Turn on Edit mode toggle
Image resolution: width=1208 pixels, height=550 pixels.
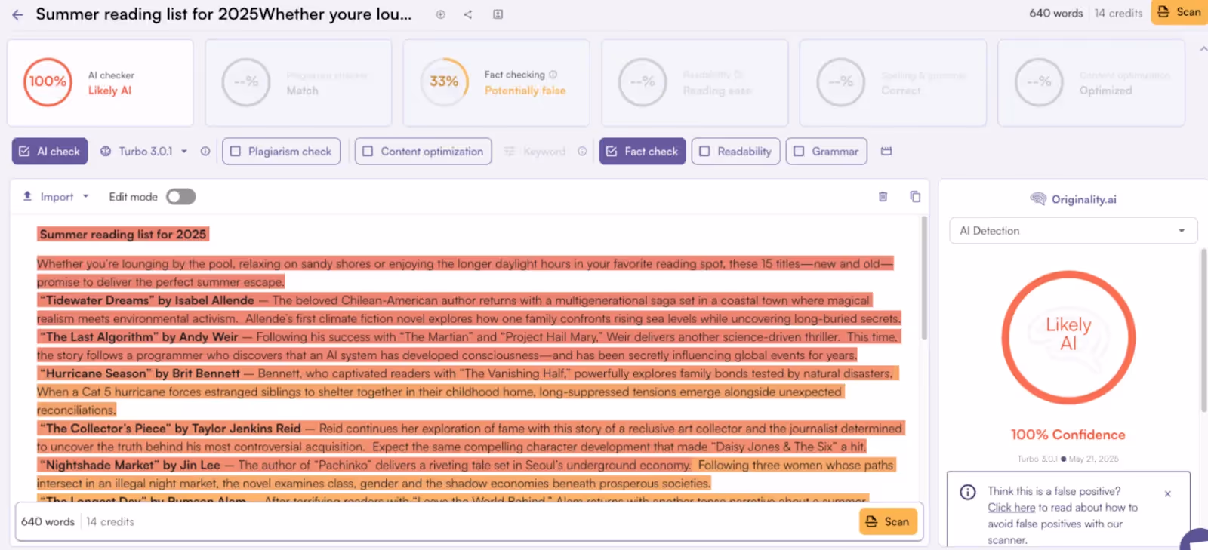pyautogui.click(x=181, y=197)
